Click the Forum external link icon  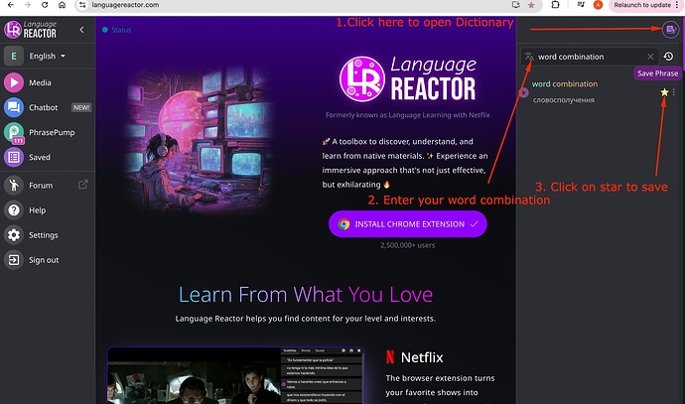point(82,185)
